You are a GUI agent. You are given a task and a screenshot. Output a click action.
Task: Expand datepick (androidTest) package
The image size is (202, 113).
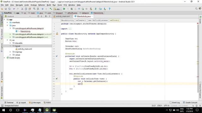(10, 34)
